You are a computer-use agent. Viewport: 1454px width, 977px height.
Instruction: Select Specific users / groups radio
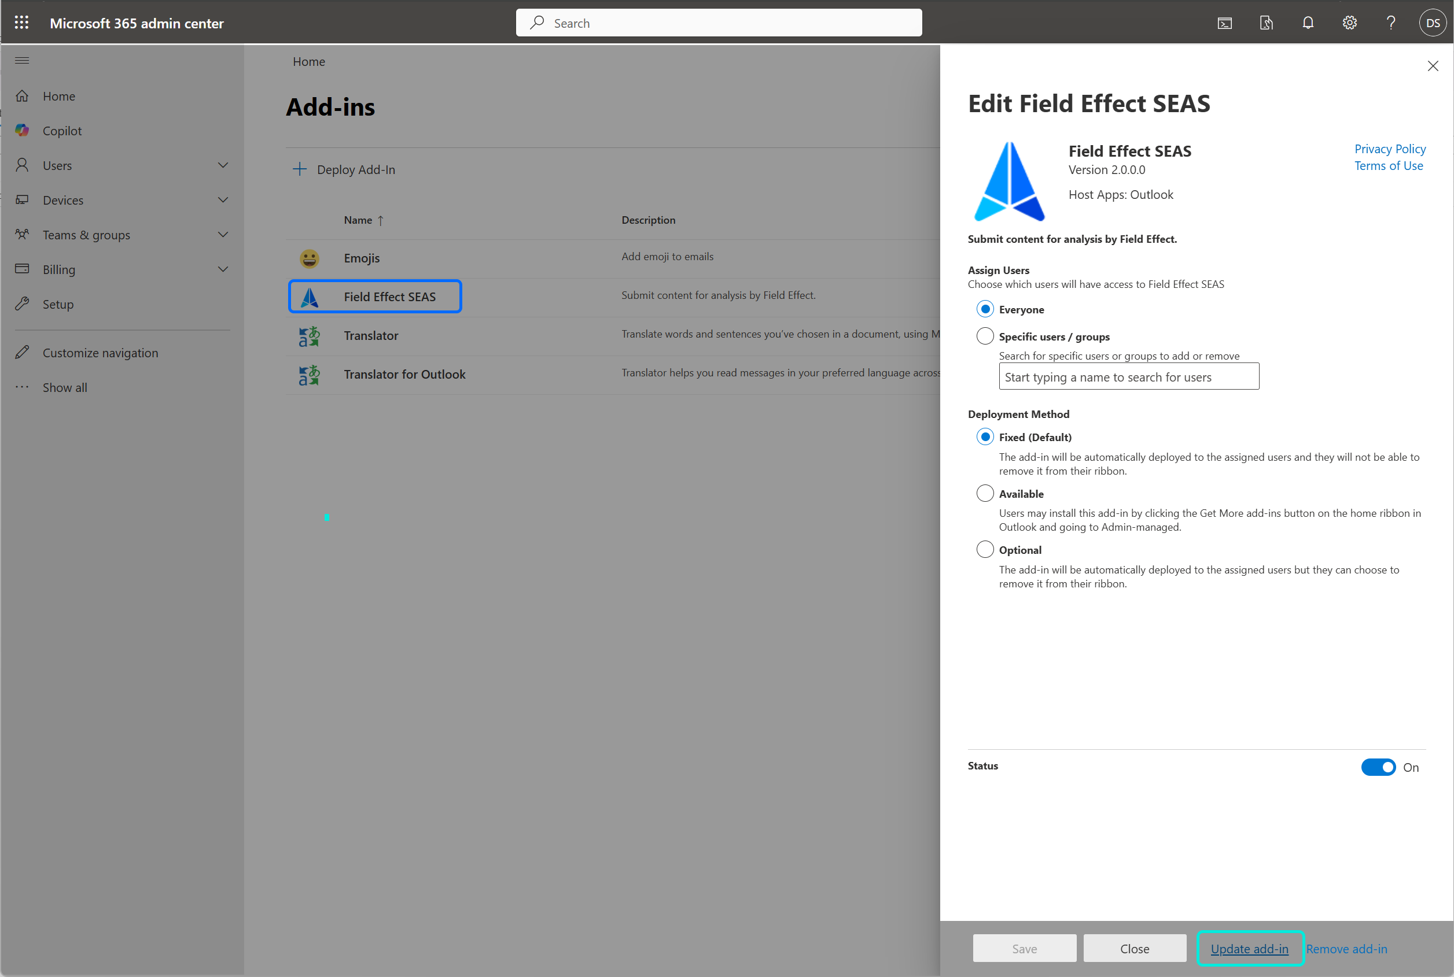(985, 336)
